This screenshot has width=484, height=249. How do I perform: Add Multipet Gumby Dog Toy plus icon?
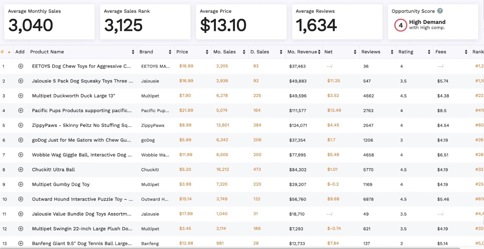pos(21,184)
